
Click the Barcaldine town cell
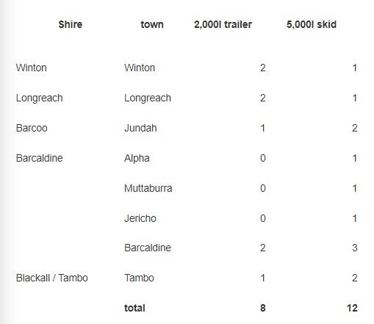click(148, 248)
